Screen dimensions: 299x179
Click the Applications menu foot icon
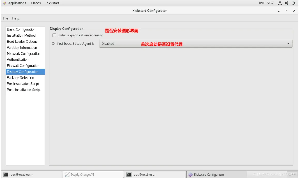[x=5, y=3]
